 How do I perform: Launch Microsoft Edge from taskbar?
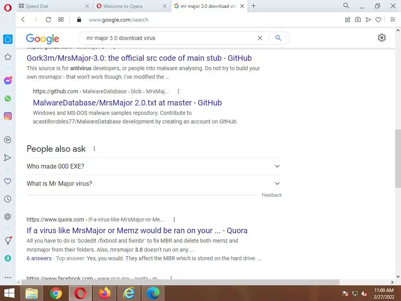(x=153, y=293)
